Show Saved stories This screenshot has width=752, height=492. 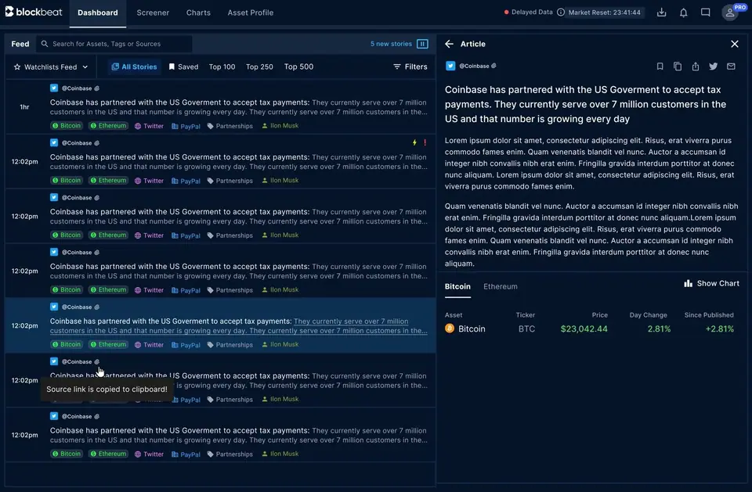tap(183, 66)
